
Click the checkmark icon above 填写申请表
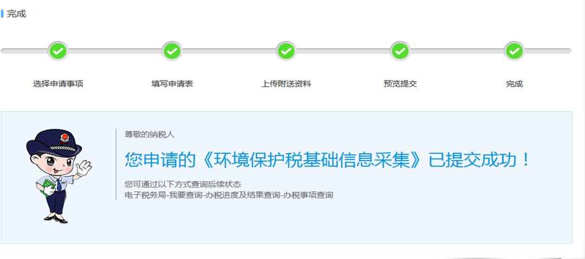[x=172, y=51]
